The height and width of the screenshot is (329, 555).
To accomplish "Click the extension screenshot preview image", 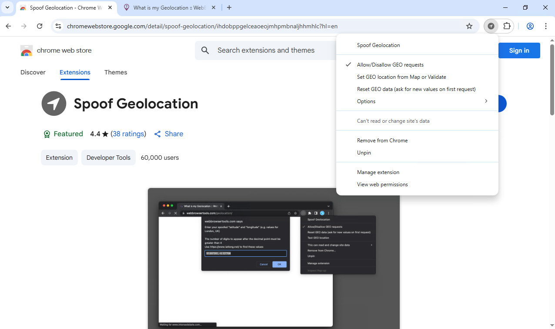I will [x=274, y=258].
